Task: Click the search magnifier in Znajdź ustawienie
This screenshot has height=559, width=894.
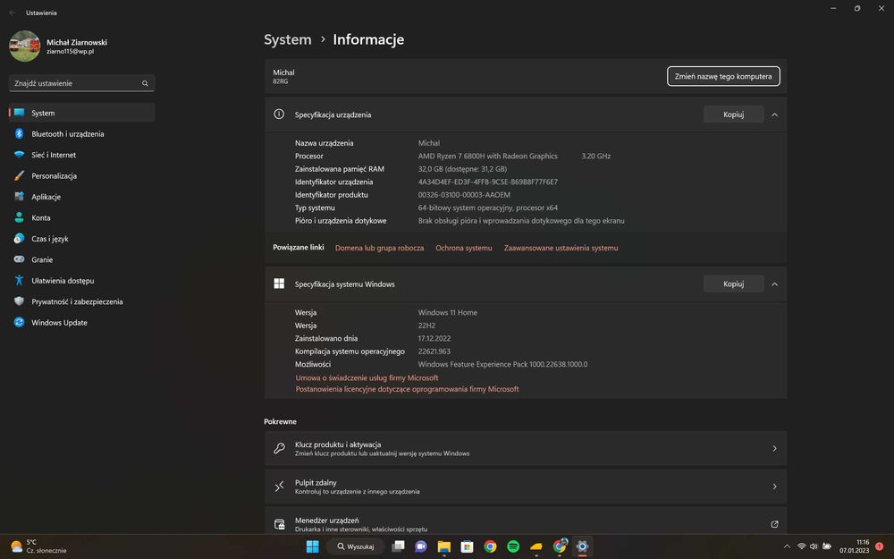Action: [145, 83]
